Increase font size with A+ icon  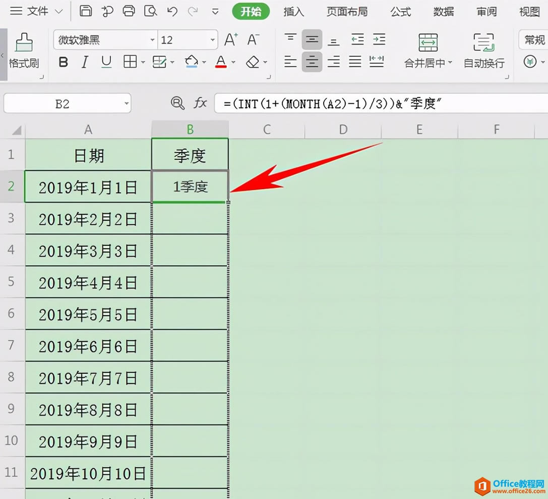(x=231, y=39)
